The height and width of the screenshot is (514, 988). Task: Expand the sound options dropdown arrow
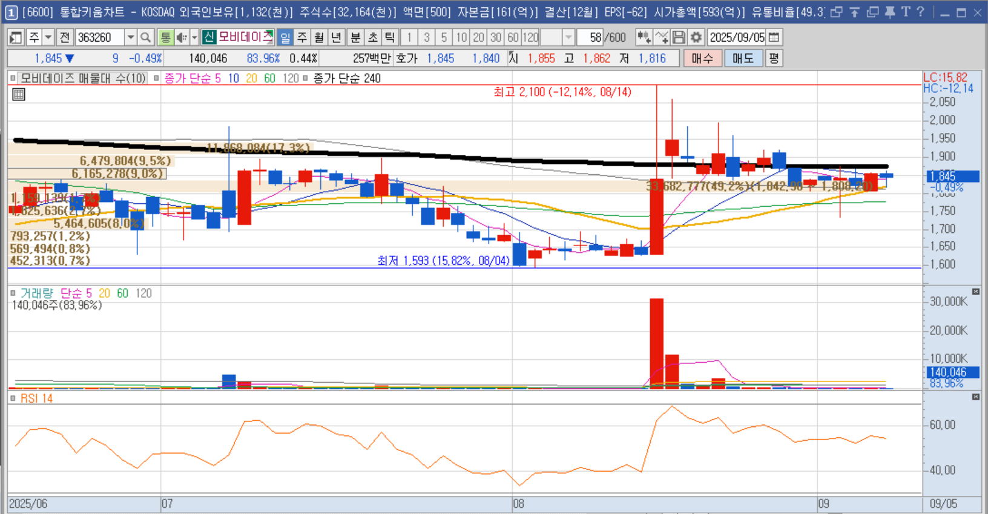tap(194, 37)
